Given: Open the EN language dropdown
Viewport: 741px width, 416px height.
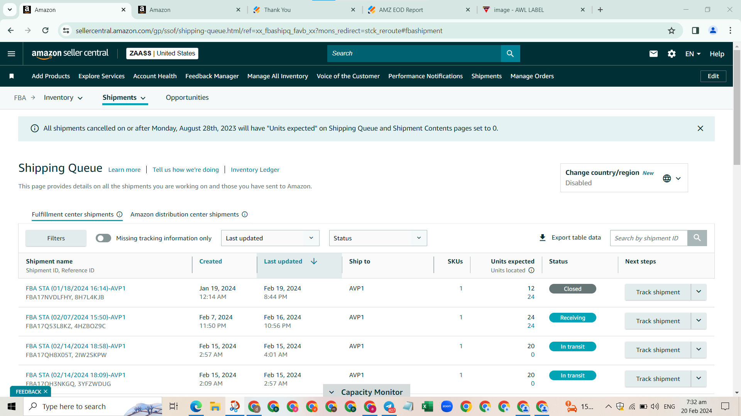Looking at the screenshot, I should (x=693, y=54).
